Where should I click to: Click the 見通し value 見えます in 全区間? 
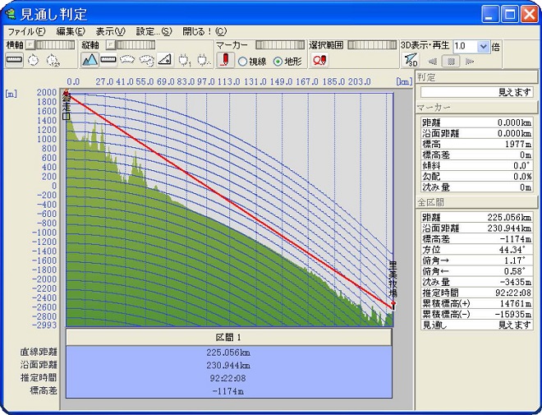(x=514, y=325)
